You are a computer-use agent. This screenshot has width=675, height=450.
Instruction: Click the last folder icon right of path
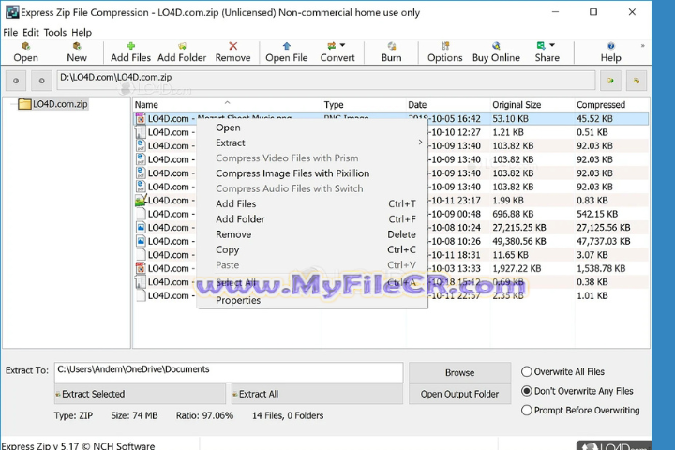coord(637,81)
